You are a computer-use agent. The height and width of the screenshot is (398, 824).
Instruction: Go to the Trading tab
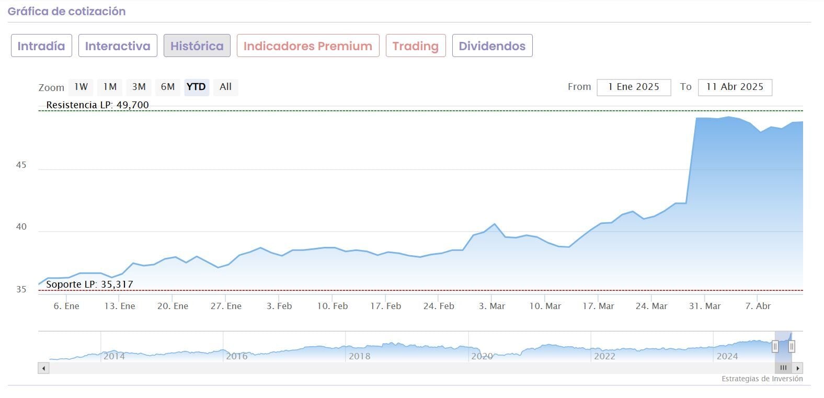[x=416, y=46]
